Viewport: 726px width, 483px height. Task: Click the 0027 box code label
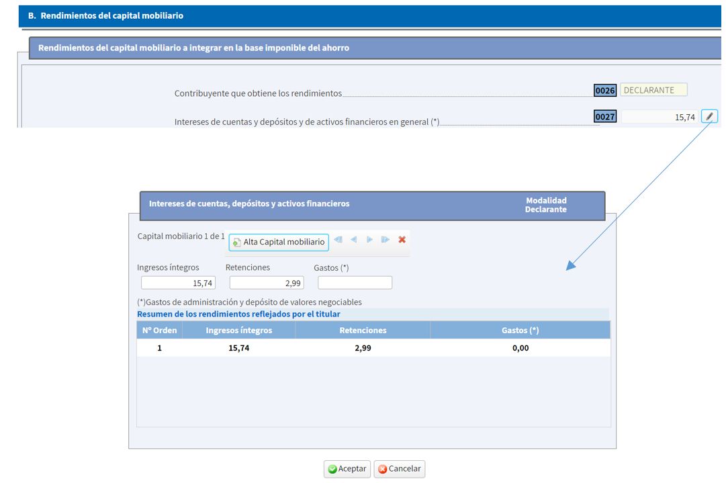tap(605, 117)
